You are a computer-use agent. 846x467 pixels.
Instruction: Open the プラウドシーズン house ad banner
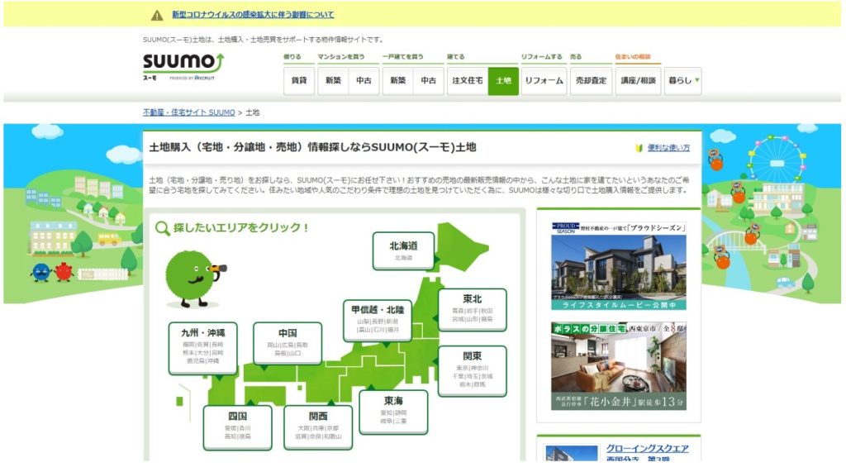(x=618, y=265)
